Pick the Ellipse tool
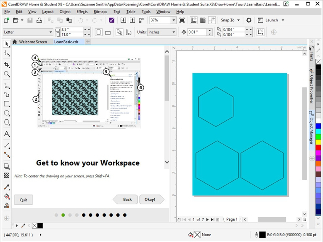Screen dimensions: 323x242 tap(7, 113)
